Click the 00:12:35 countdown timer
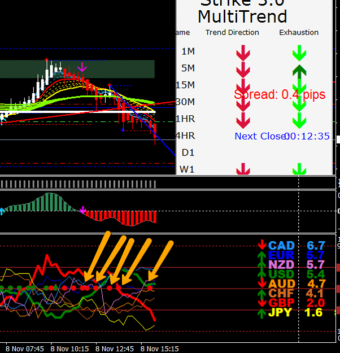Screen dimensions: 340x353 [x=307, y=136]
